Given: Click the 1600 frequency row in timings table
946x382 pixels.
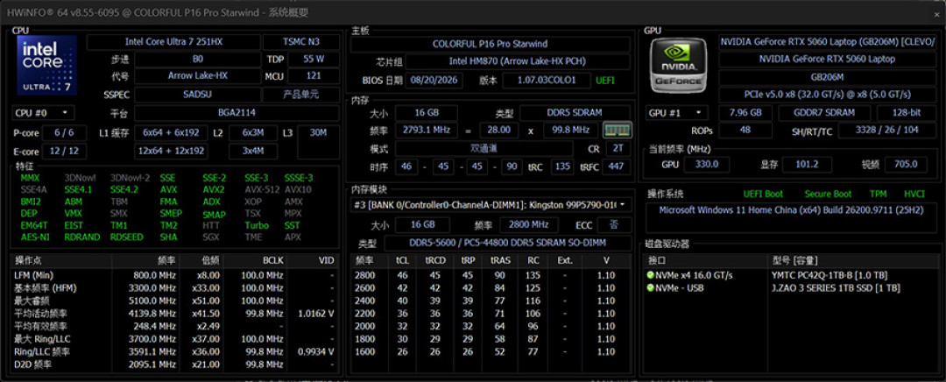Looking at the screenshot, I should point(491,351).
